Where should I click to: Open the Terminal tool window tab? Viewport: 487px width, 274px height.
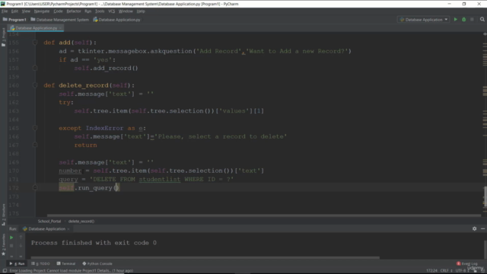click(x=66, y=264)
